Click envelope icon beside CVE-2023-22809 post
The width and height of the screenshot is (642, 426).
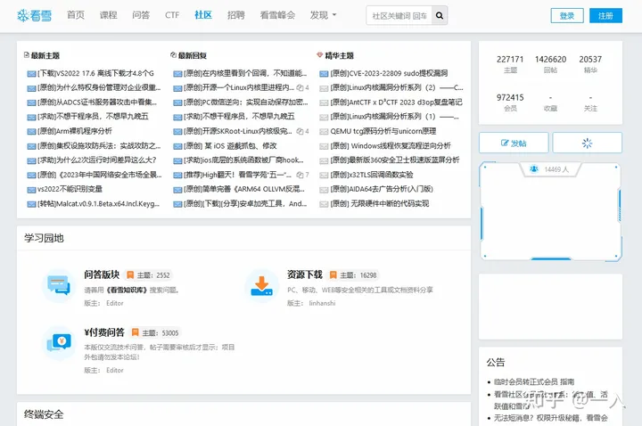pos(324,74)
